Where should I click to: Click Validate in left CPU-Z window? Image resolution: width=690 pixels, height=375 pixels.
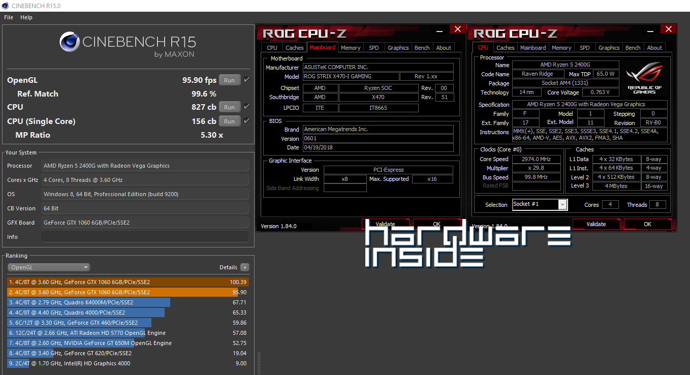click(385, 224)
